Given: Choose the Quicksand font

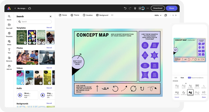Looking at the screenshot, I should point(177,93).
